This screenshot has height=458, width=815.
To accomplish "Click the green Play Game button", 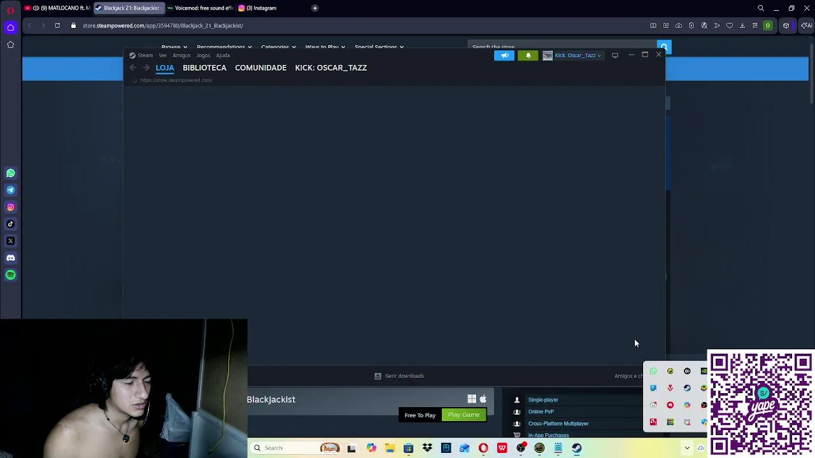I will pyautogui.click(x=464, y=415).
